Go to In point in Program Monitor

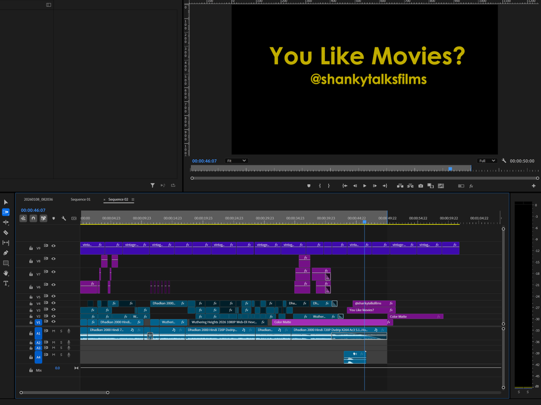pyautogui.click(x=345, y=186)
